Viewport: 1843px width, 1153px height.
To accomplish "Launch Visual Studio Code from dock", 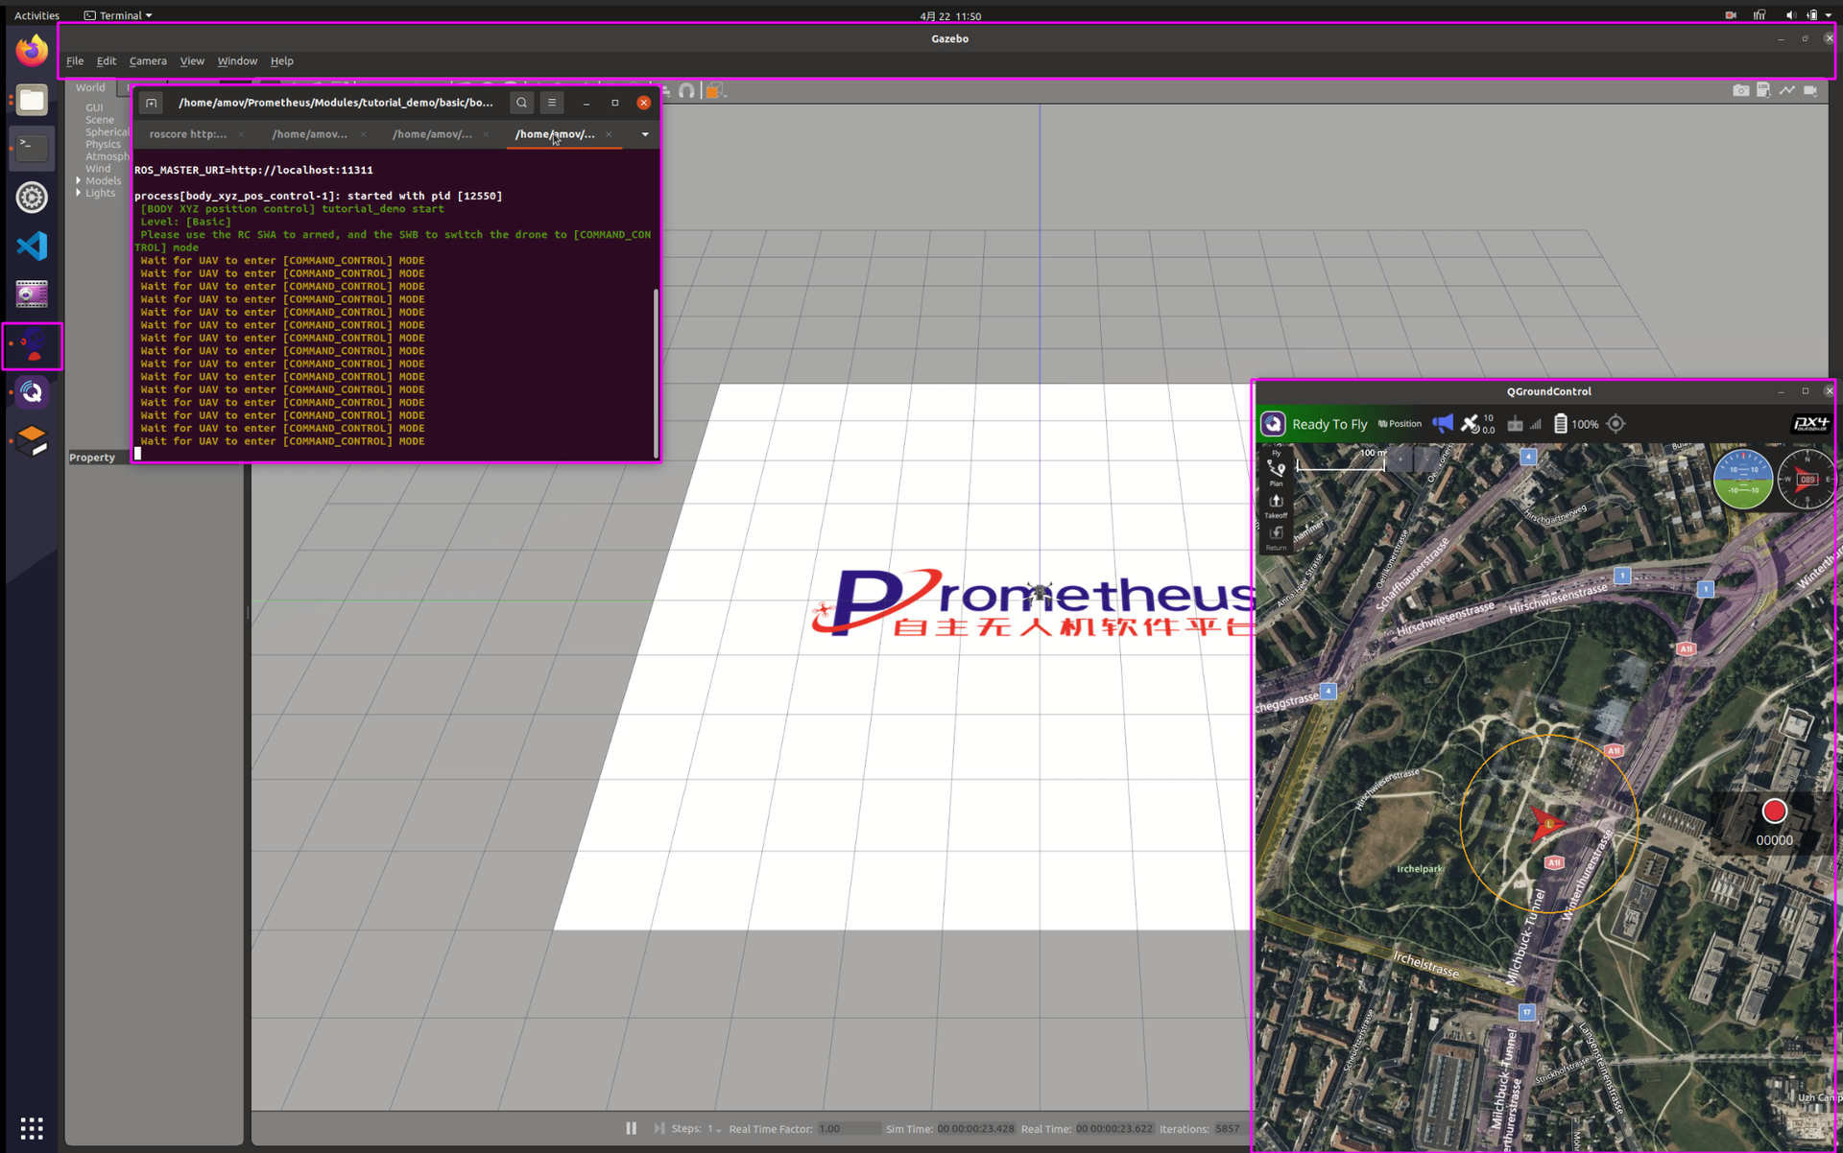I will (x=32, y=247).
